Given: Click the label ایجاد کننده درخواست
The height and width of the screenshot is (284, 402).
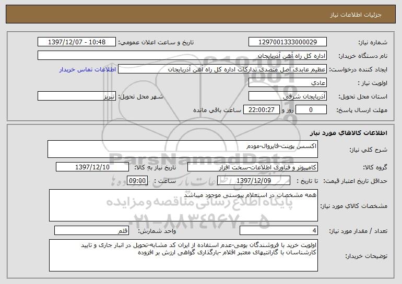Looking at the screenshot, I should click(358, 69).
